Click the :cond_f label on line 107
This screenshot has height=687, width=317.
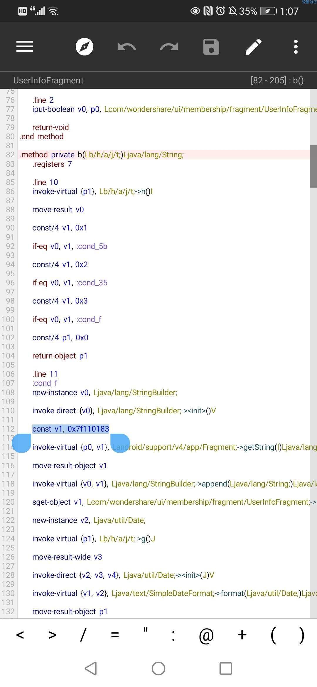(45, 383)
